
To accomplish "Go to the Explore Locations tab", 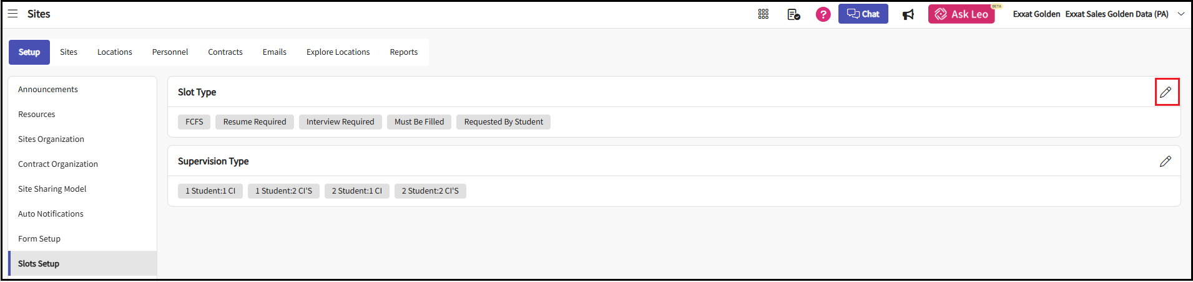I will tap(338, 52).
